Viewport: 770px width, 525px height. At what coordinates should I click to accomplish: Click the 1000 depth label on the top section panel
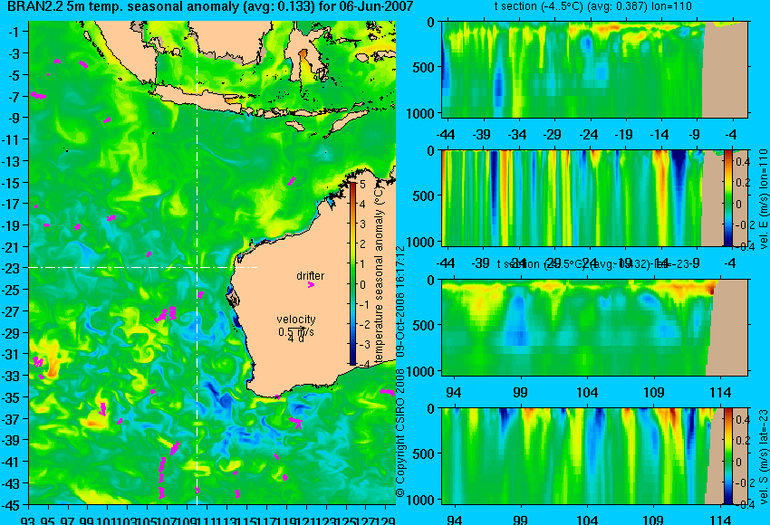tap(421, 114)
